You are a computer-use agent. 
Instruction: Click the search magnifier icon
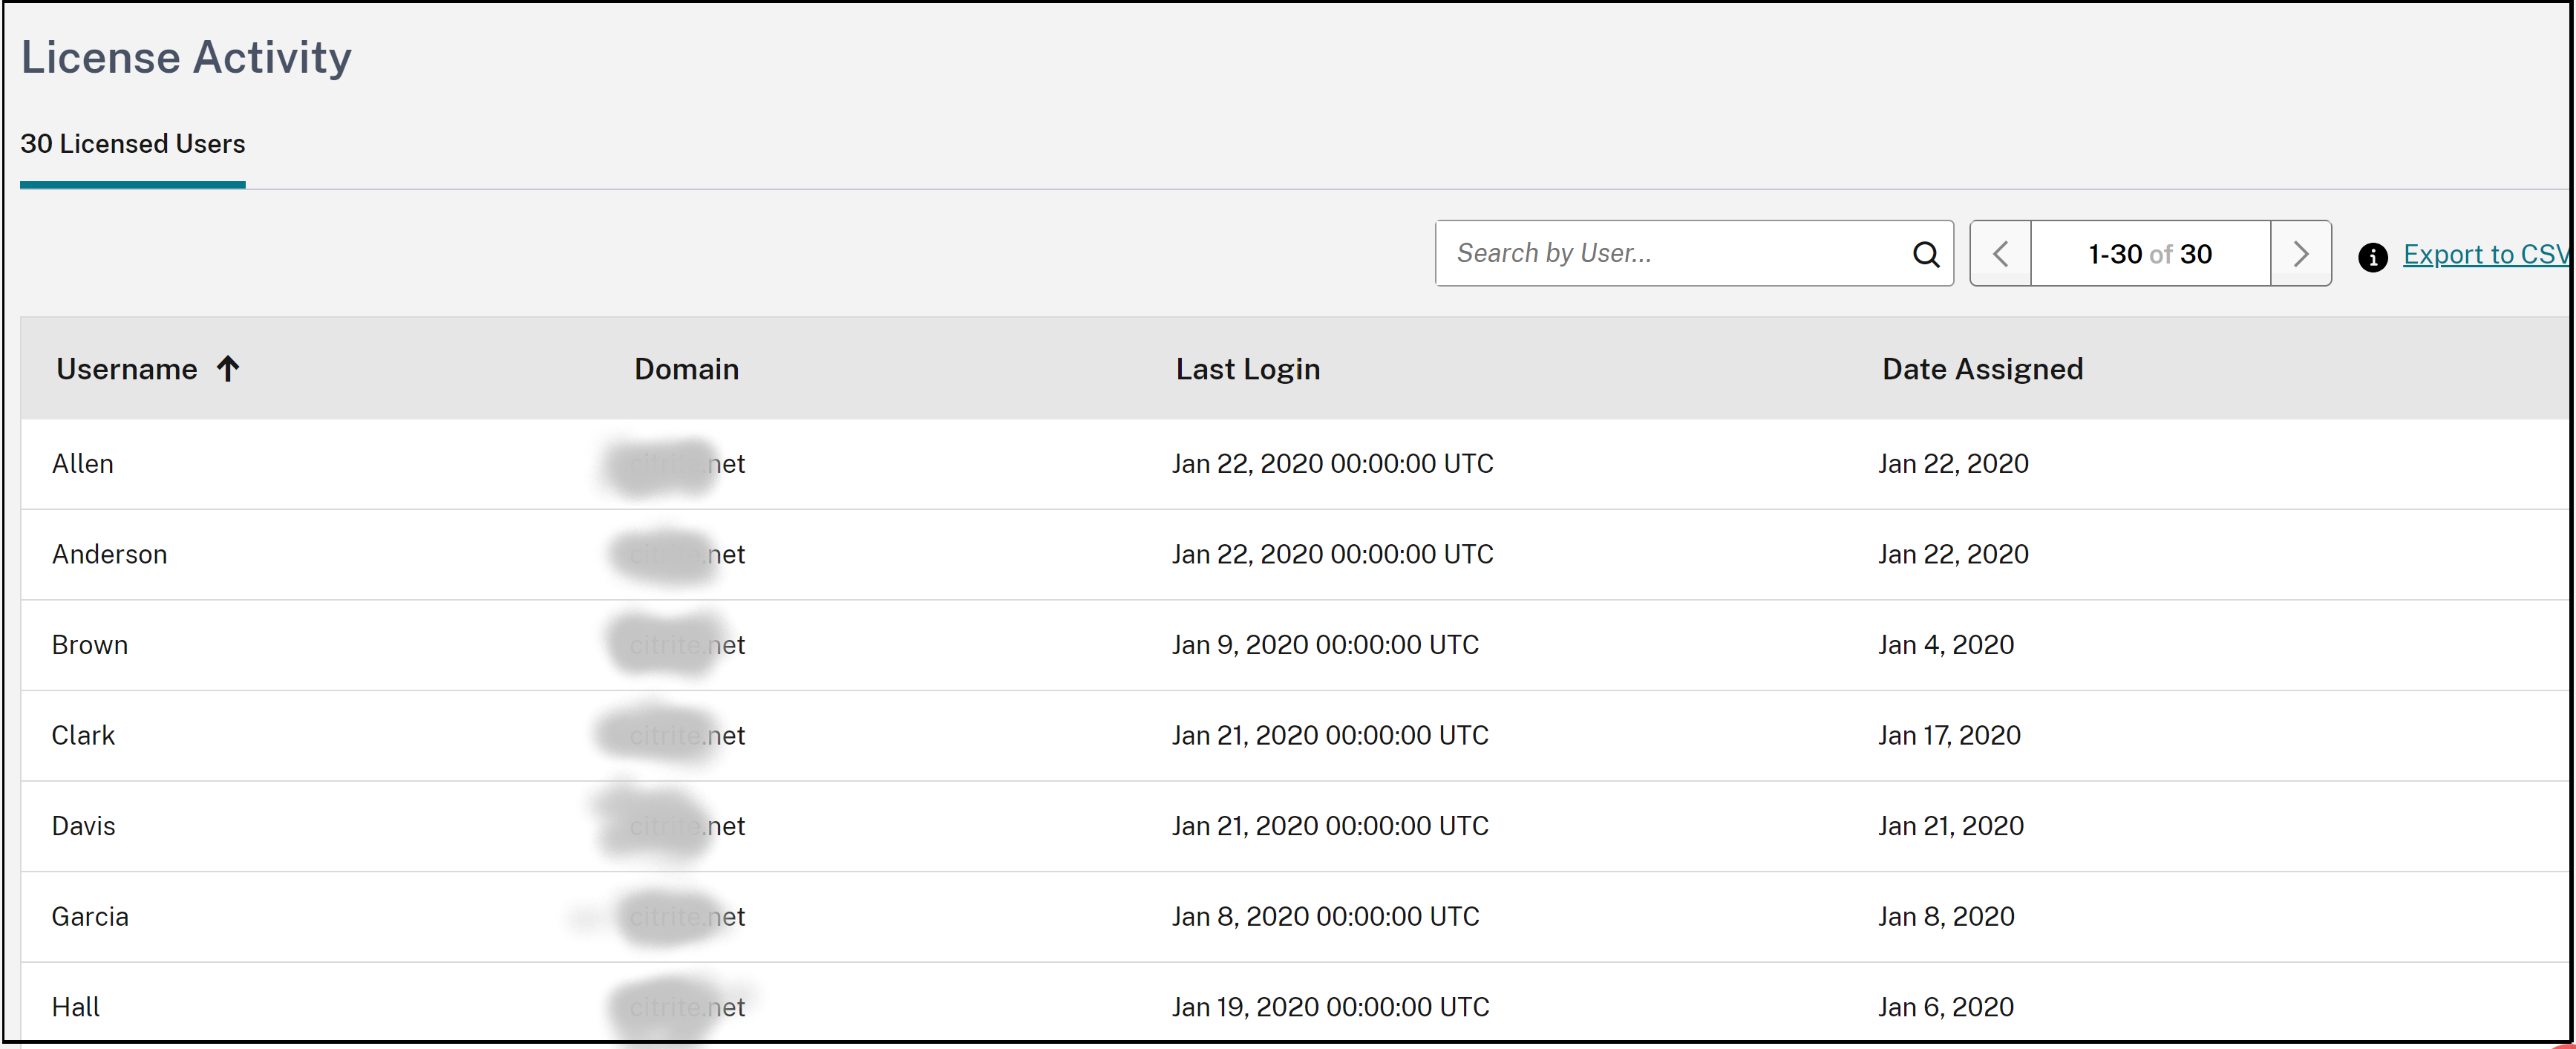1926,253
